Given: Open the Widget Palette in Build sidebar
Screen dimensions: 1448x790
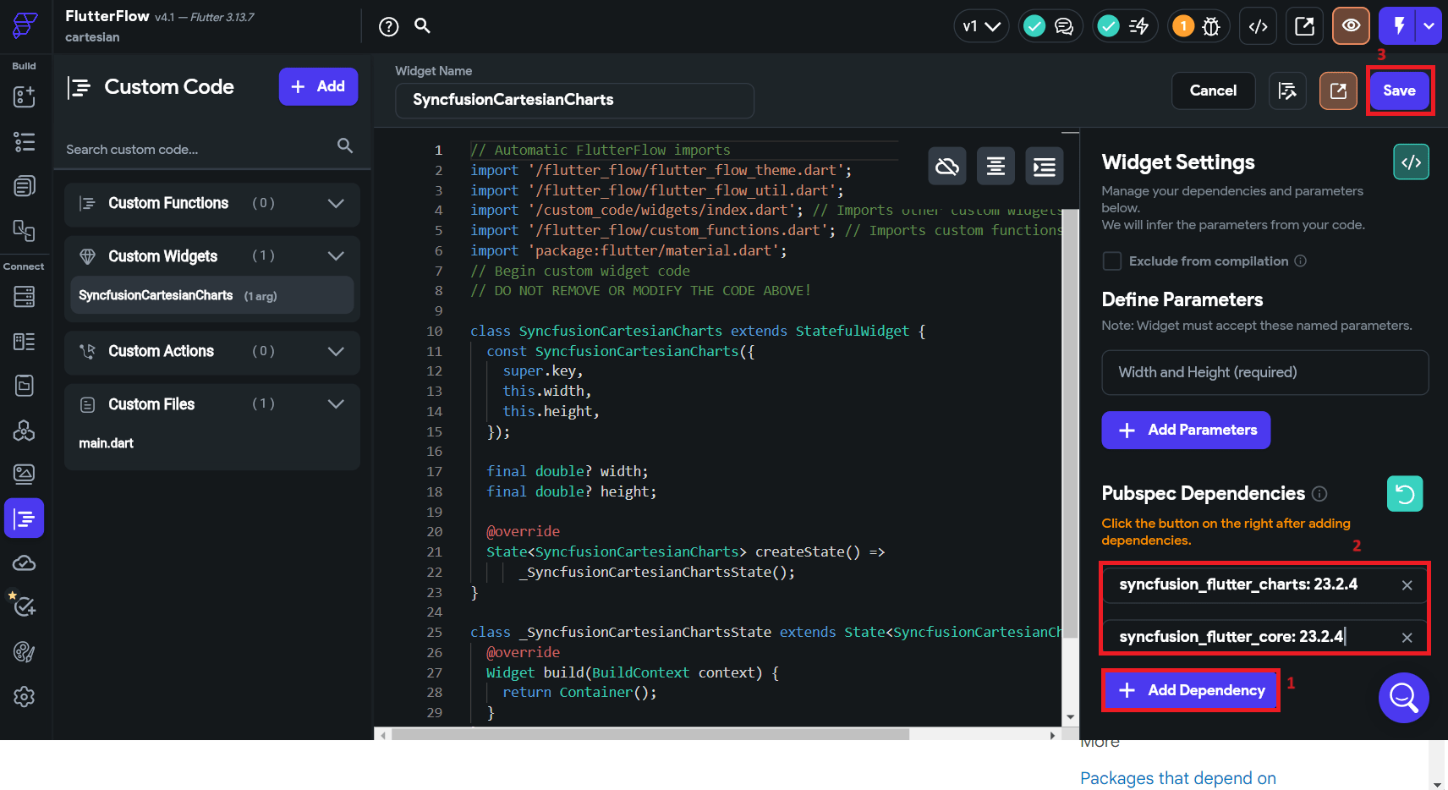Looking at the screenshot, I should tap(25, 96).
